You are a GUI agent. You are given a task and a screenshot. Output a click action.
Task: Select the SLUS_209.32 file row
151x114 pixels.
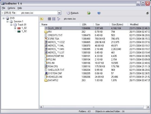95,28
